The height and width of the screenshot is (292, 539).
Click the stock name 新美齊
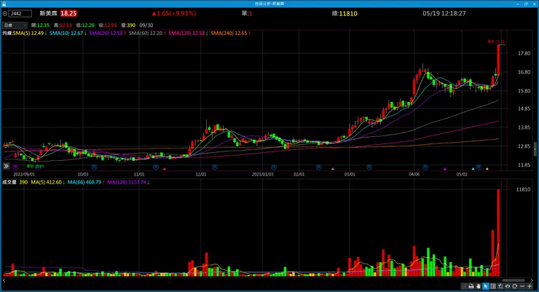(48, 13)
